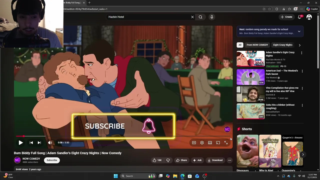Open Vine Compilation video thumbnail

250,94
